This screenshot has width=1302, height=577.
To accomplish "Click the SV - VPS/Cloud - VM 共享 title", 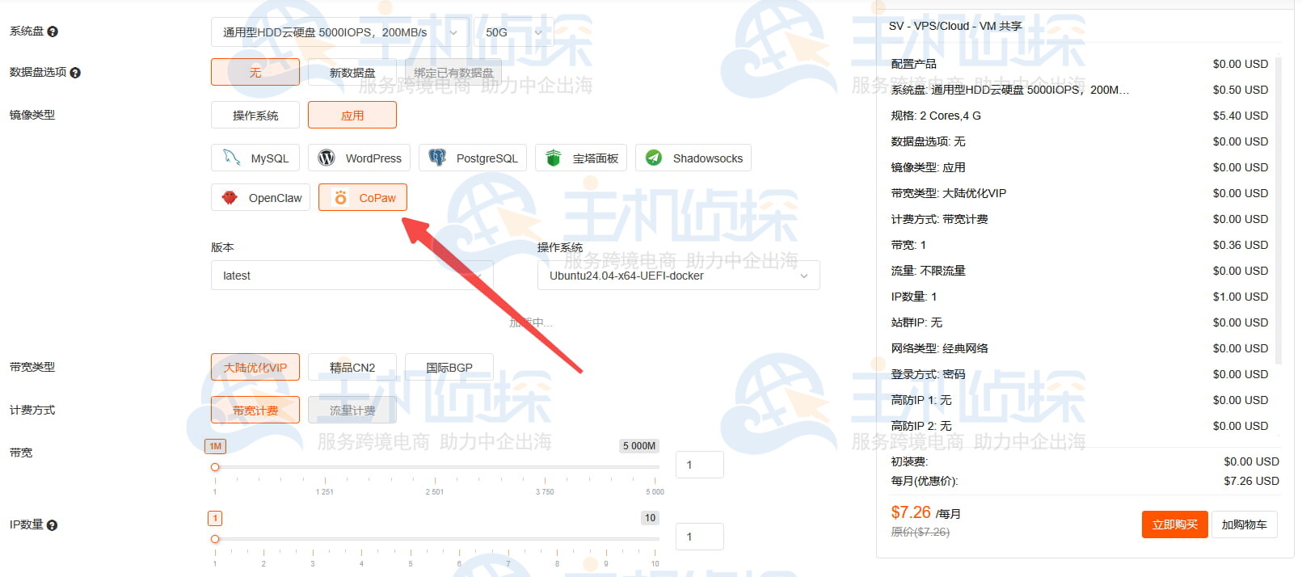I will tap(955, 26).
